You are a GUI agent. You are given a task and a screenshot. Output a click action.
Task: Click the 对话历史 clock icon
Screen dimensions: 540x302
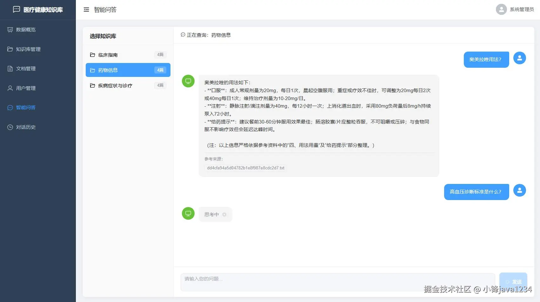pos(10,127)
